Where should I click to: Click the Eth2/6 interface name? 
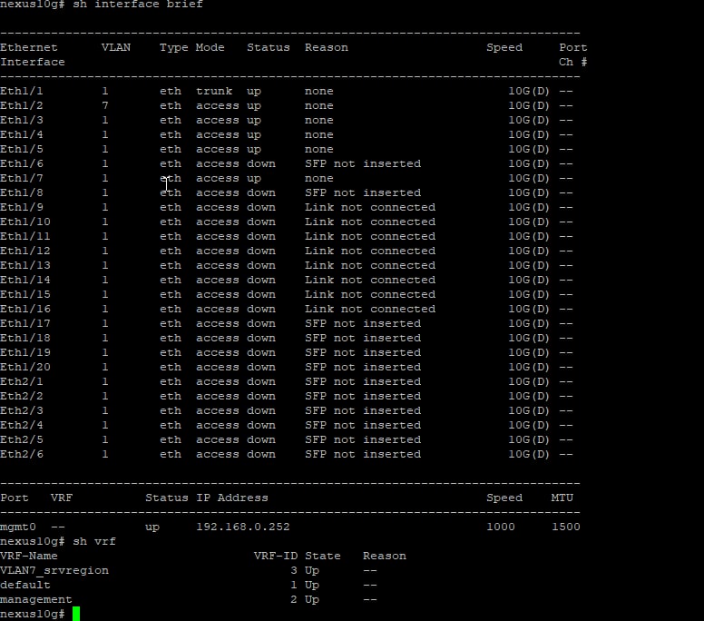[22, 454]
